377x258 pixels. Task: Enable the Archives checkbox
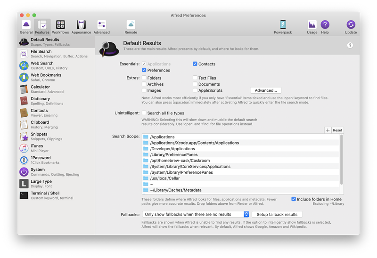click(144, 84)
